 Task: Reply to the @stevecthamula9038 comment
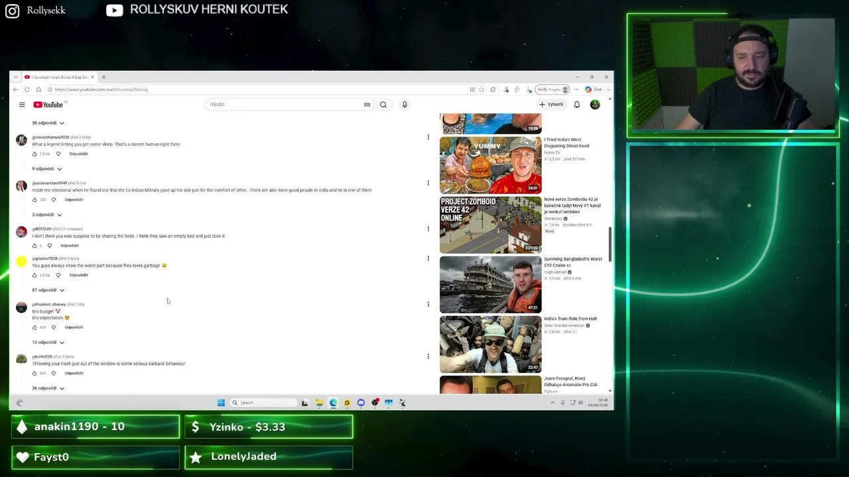pyautogui.click(x=78, y=154)
